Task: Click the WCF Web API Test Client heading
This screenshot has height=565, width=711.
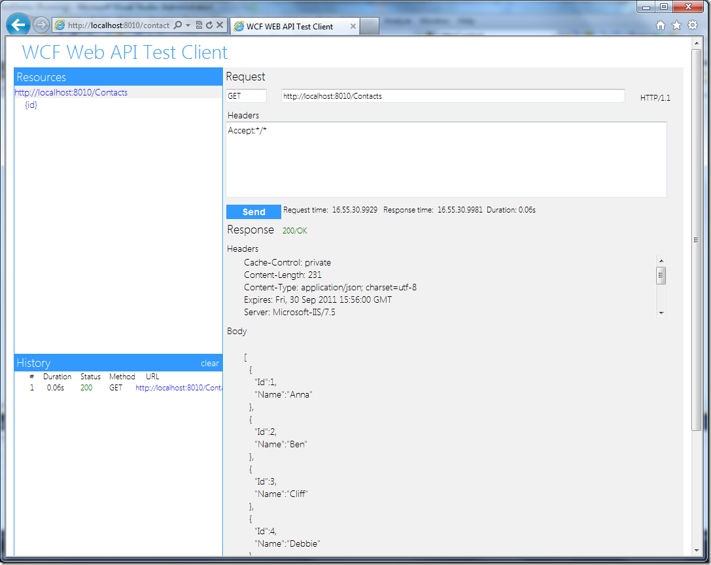Action: click(x=125, y=52)
